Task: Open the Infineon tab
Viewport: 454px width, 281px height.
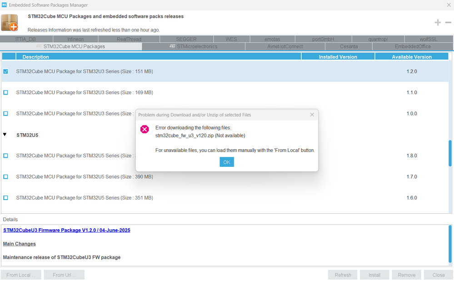Action: click(x=75, y=39)
